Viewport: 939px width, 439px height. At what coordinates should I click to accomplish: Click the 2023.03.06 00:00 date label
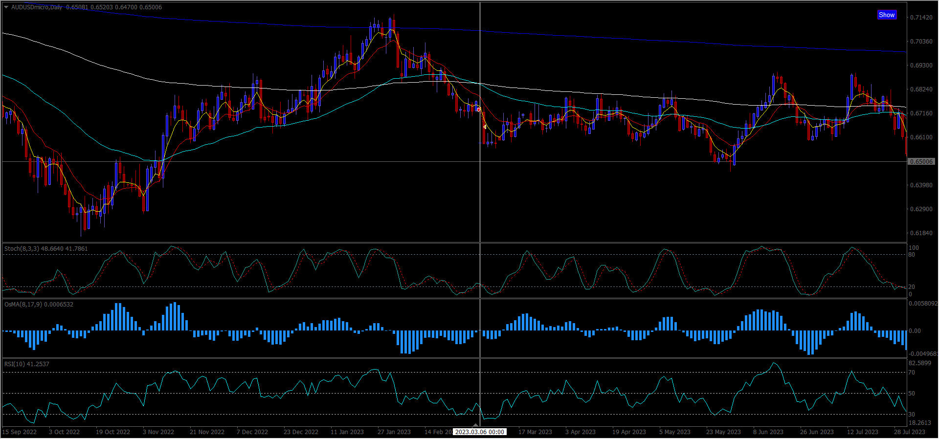pos(479,432)
